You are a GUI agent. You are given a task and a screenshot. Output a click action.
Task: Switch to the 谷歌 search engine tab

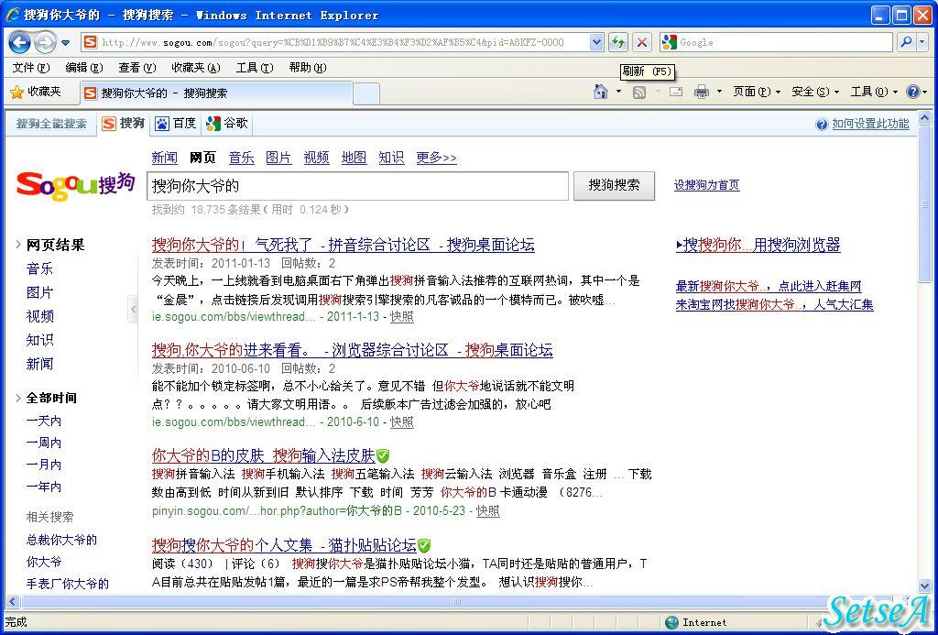227,124
